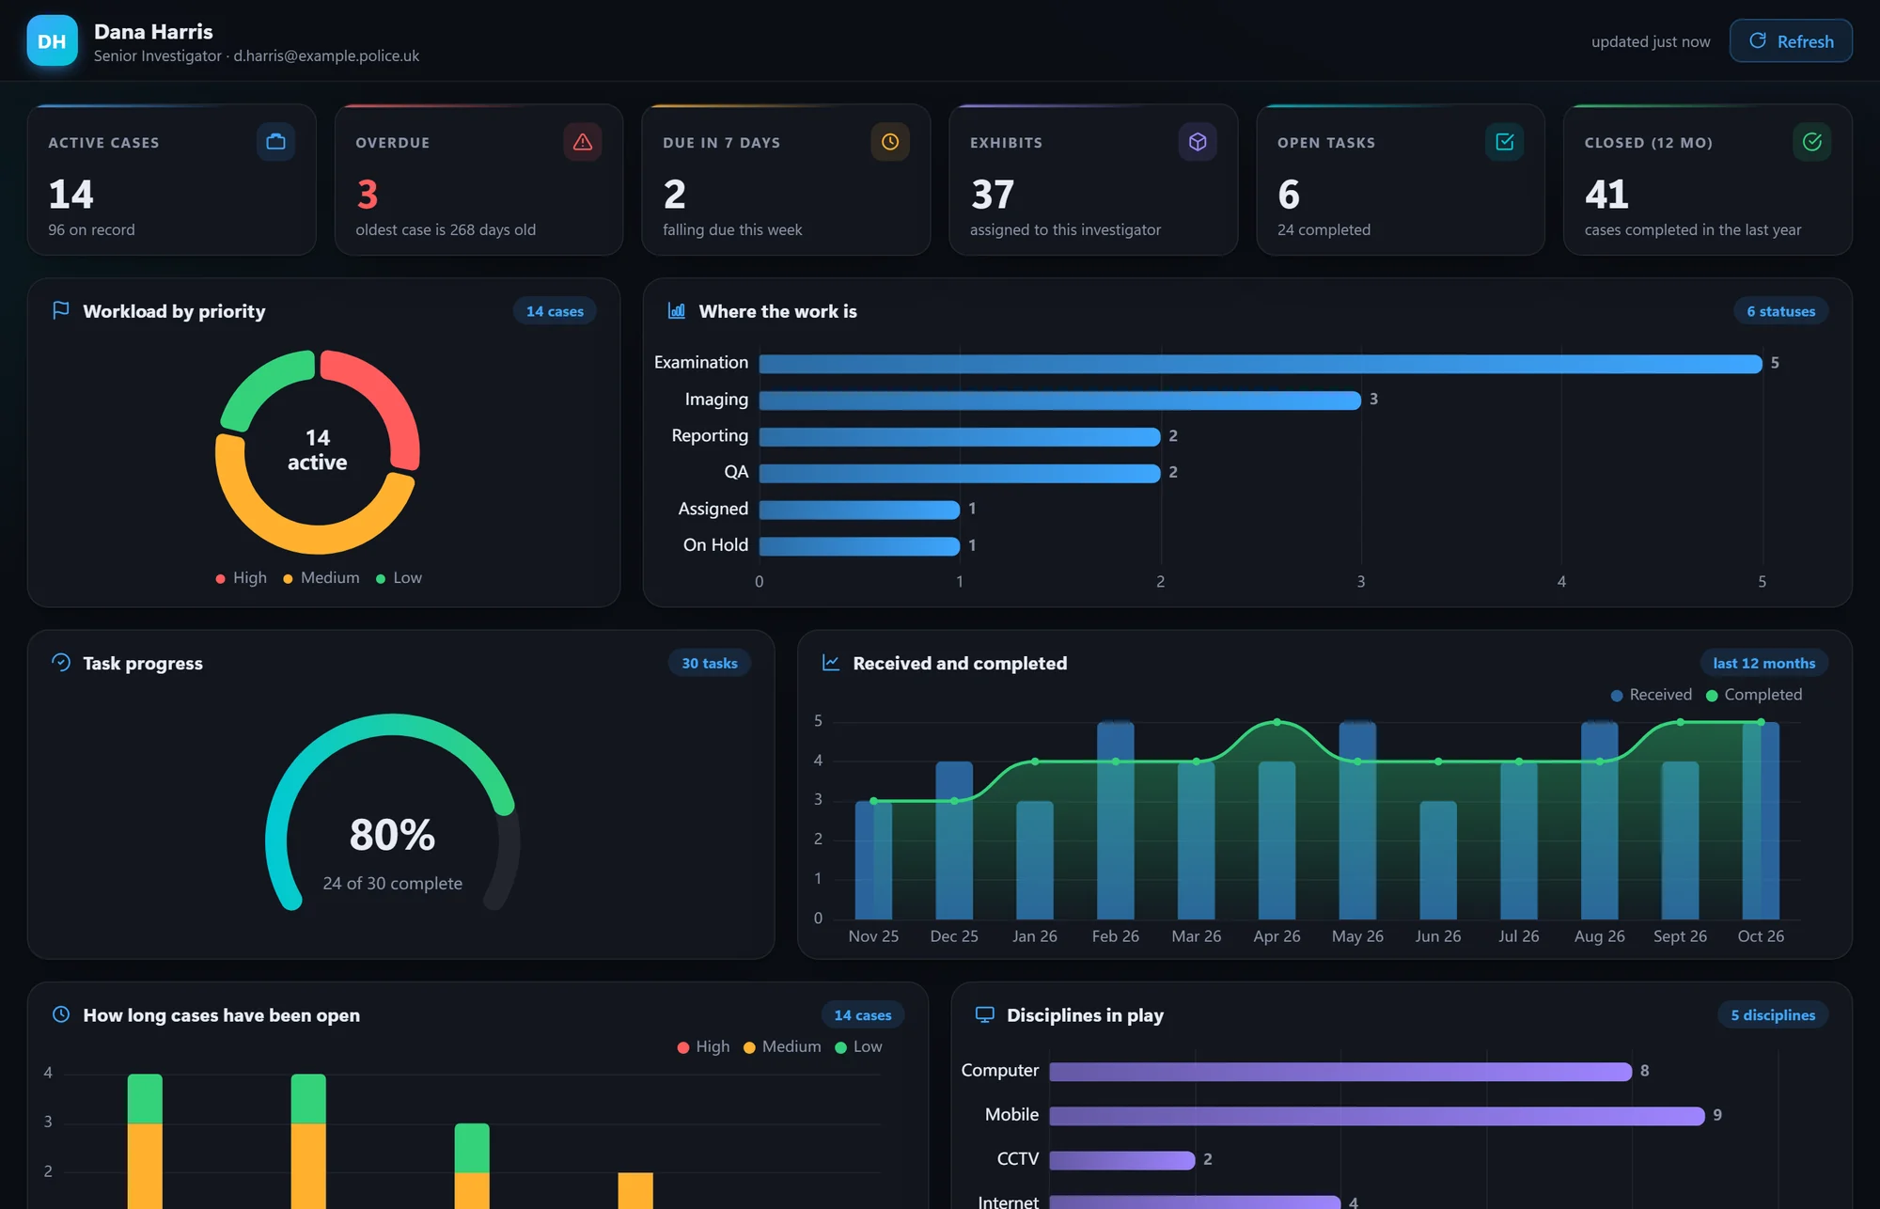This screenshot has height=1209, width=1880.
Task: Toggle High legend under the priority donut
Action: (242, 578)
